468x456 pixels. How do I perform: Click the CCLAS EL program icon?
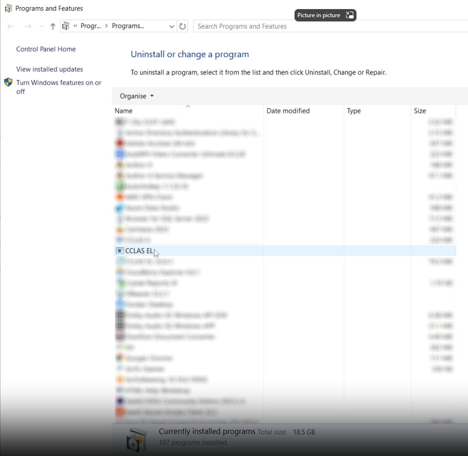120,251
